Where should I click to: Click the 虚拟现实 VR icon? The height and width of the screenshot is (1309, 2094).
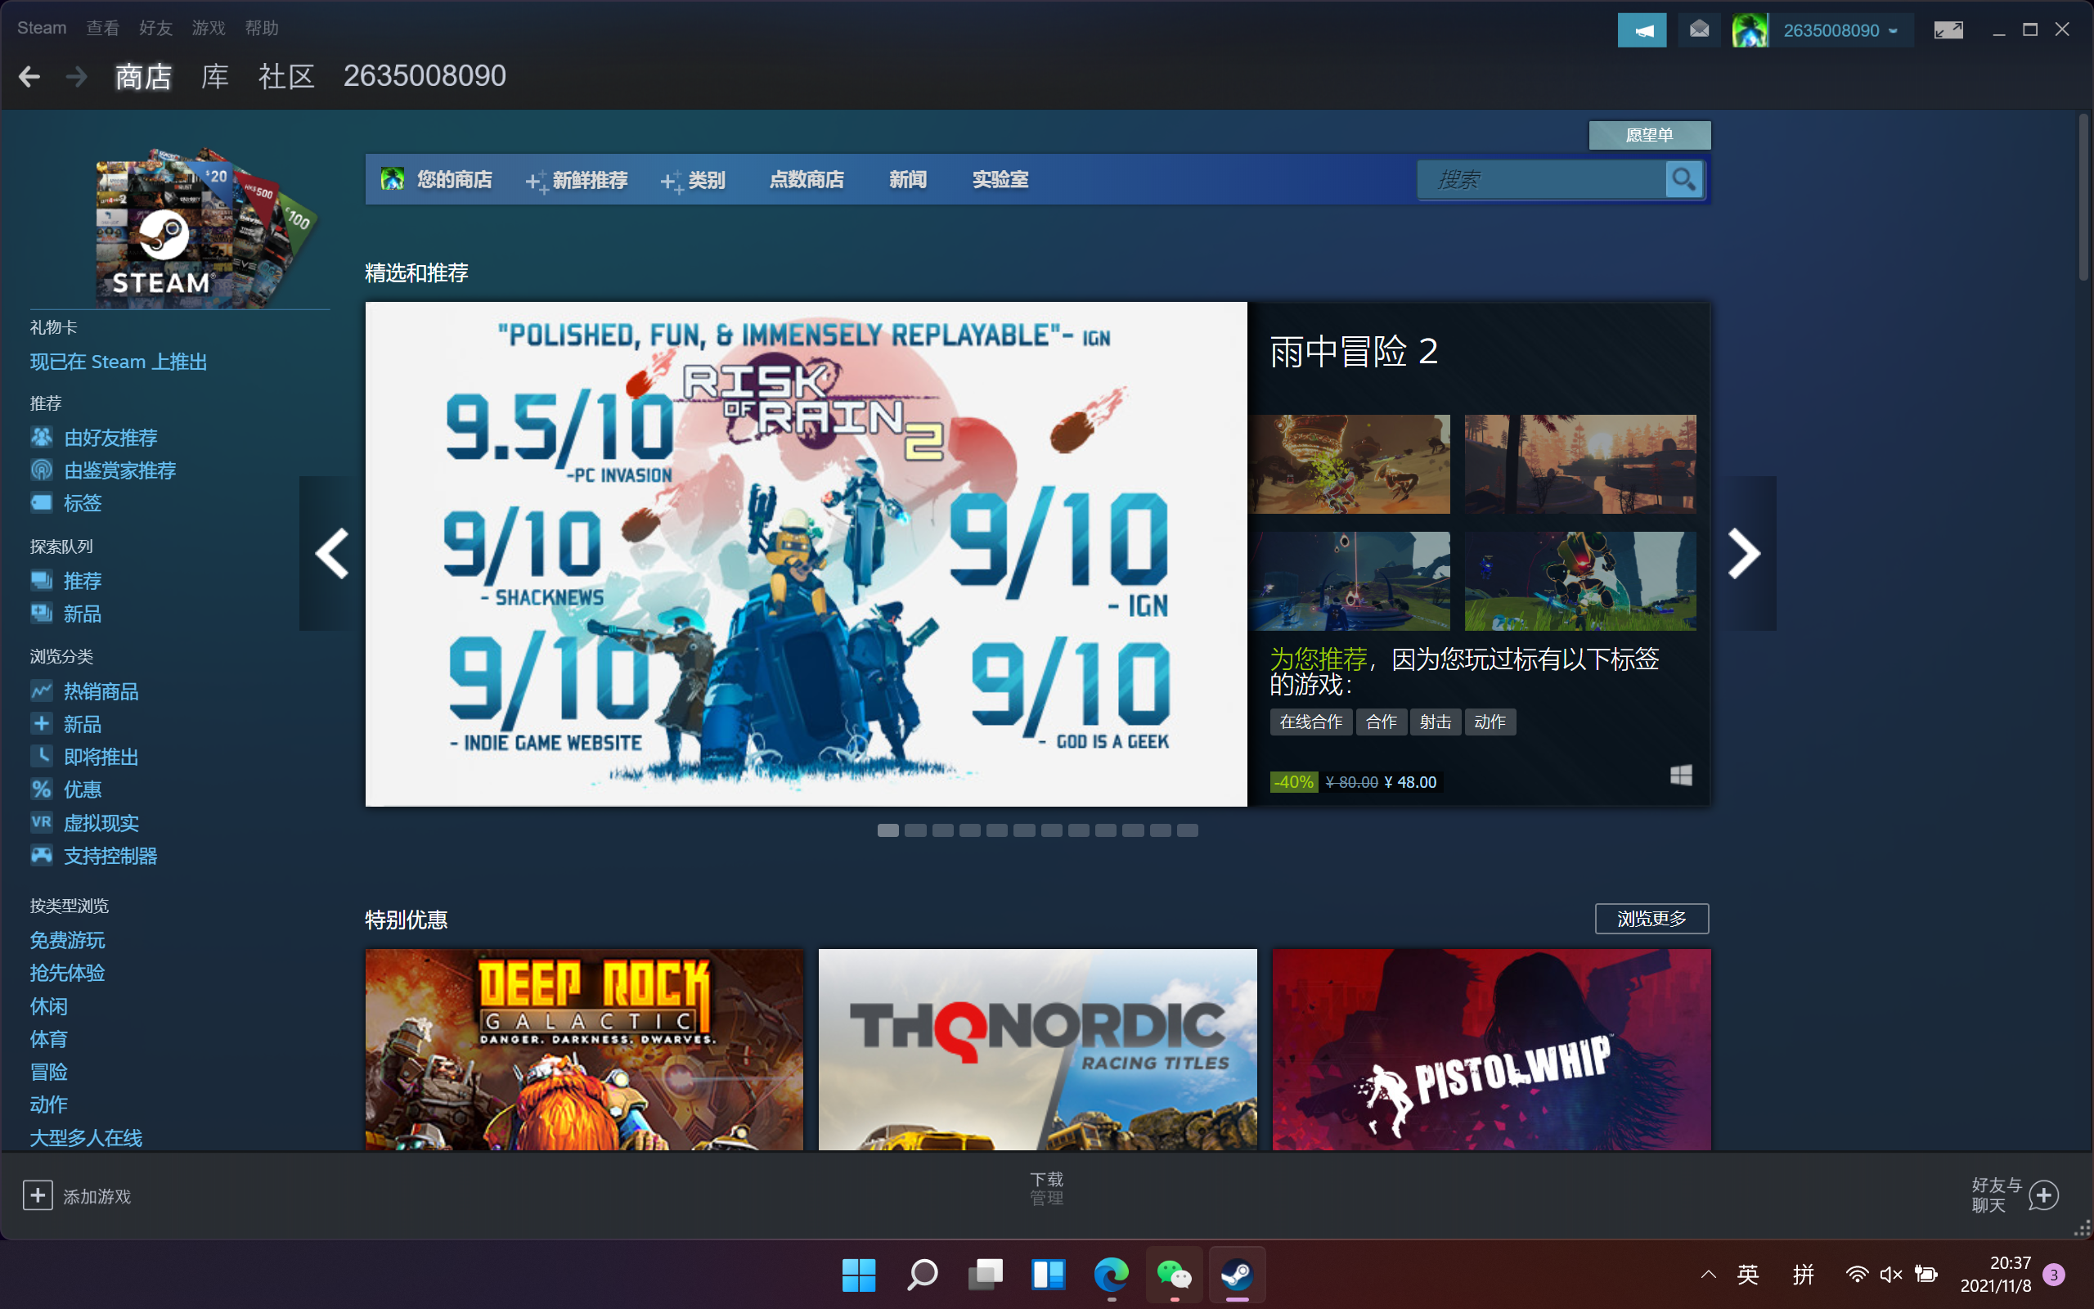(42, 821)
